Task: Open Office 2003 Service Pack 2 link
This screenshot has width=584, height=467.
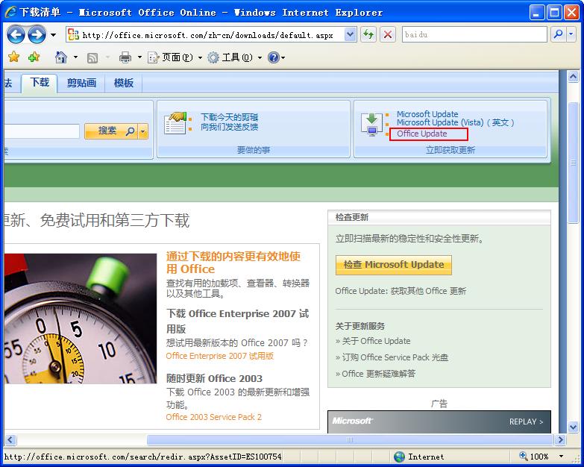Action: tap(214, 417)
